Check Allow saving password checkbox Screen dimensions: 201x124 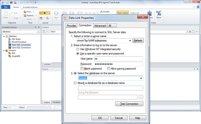109,69
